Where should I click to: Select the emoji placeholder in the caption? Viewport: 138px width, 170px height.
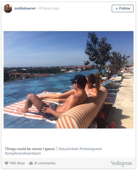(57, 149)
